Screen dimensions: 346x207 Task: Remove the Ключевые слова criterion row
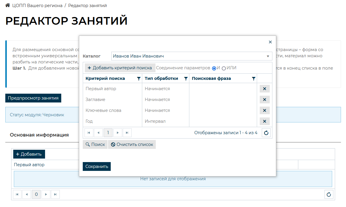264,110
